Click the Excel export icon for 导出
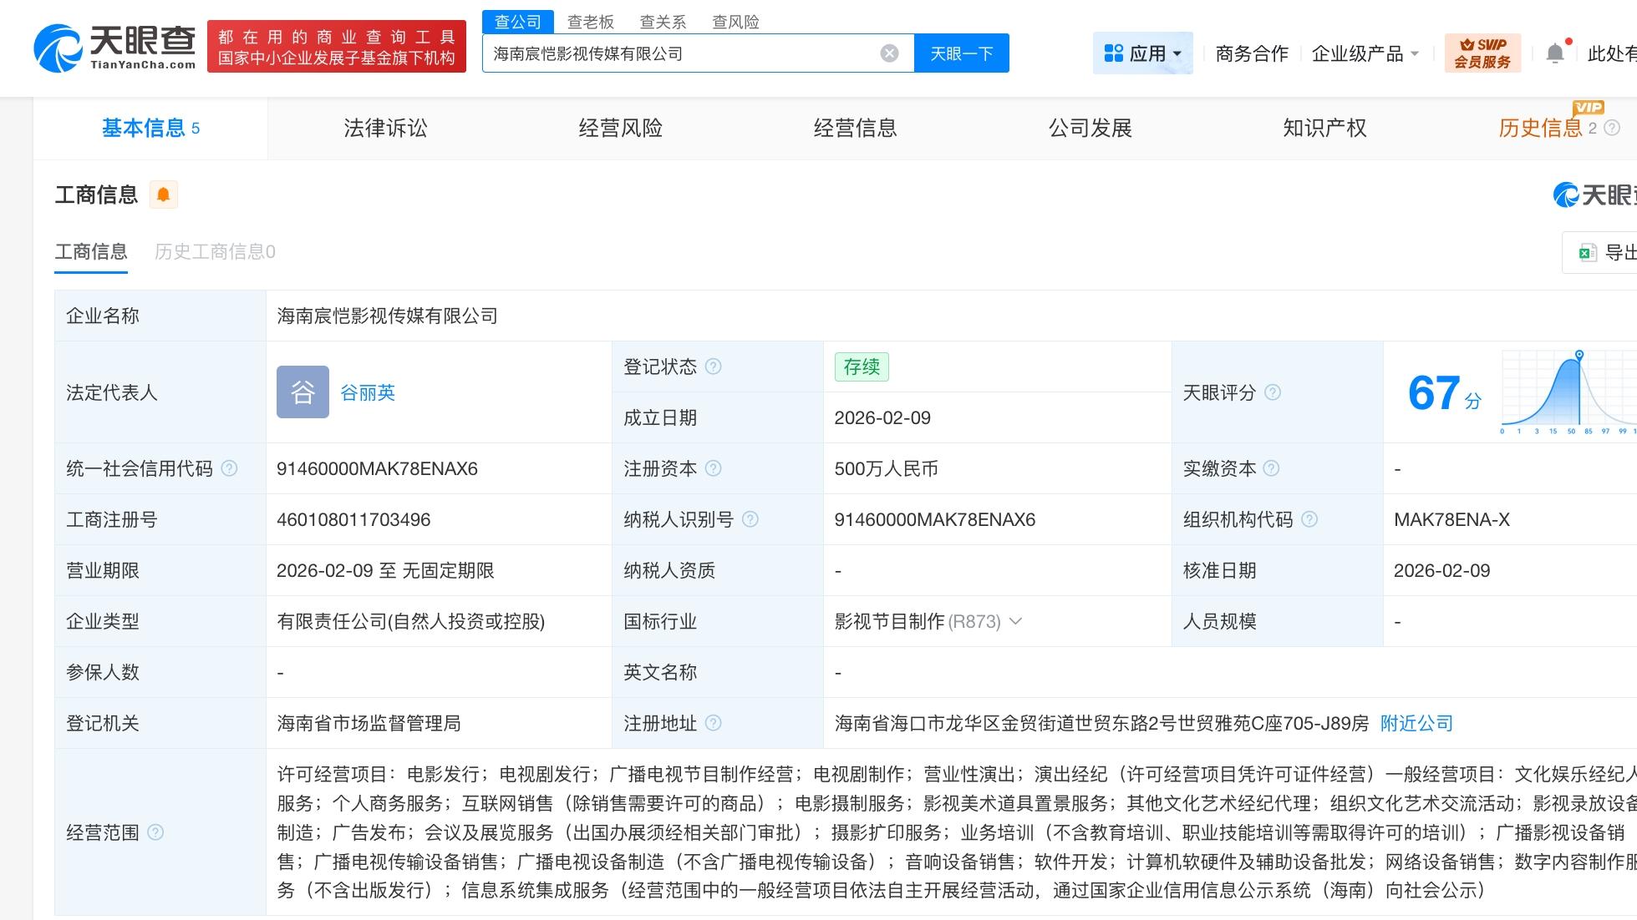 pos(1586,251)
